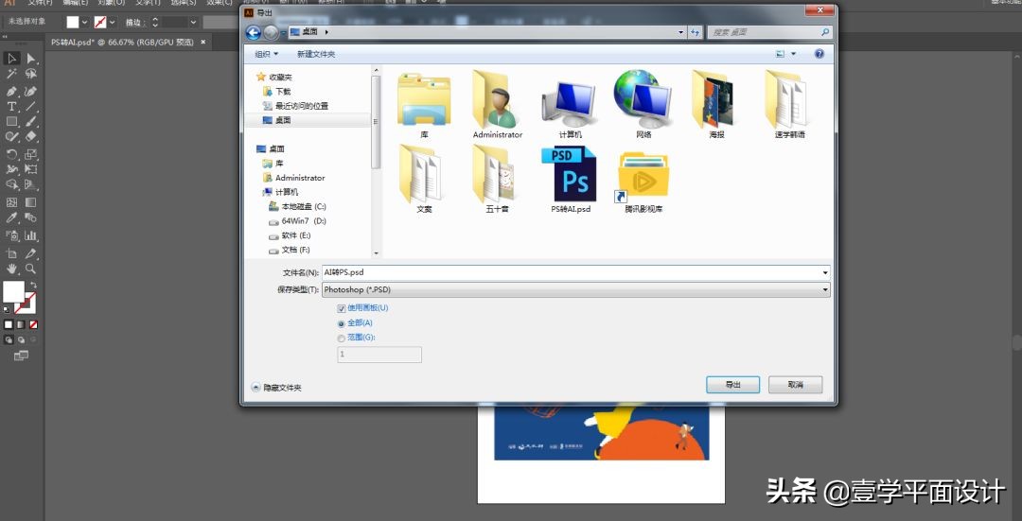Enable Draw Behind mode in toolbar
Image resolution: width=1022 pixels, height=521 pixels.
[21, 340]
